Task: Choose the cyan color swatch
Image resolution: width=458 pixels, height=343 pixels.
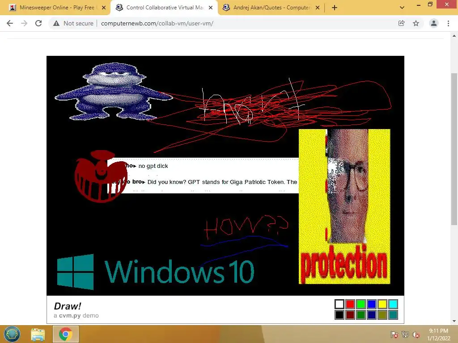Action: (x=393, y=304)
